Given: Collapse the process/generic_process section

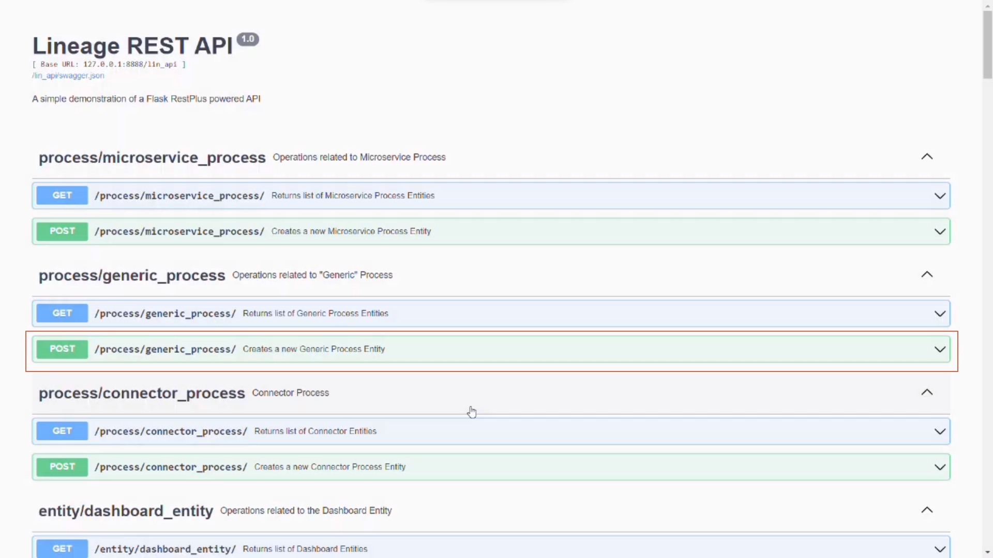Looking at the screenshot, I should [x=927, y=274].
